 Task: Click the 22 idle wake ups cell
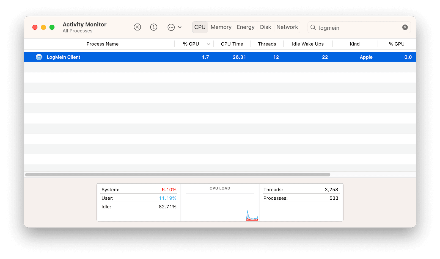click(x=325, y=57)
